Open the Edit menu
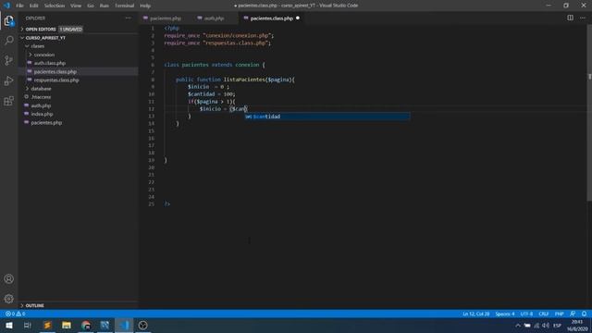This screenshot has height=333, width=592. [34, 6]
